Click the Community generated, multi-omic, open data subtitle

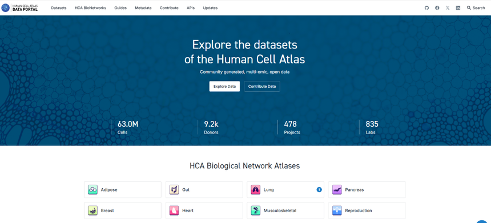[x=244, y=72]
